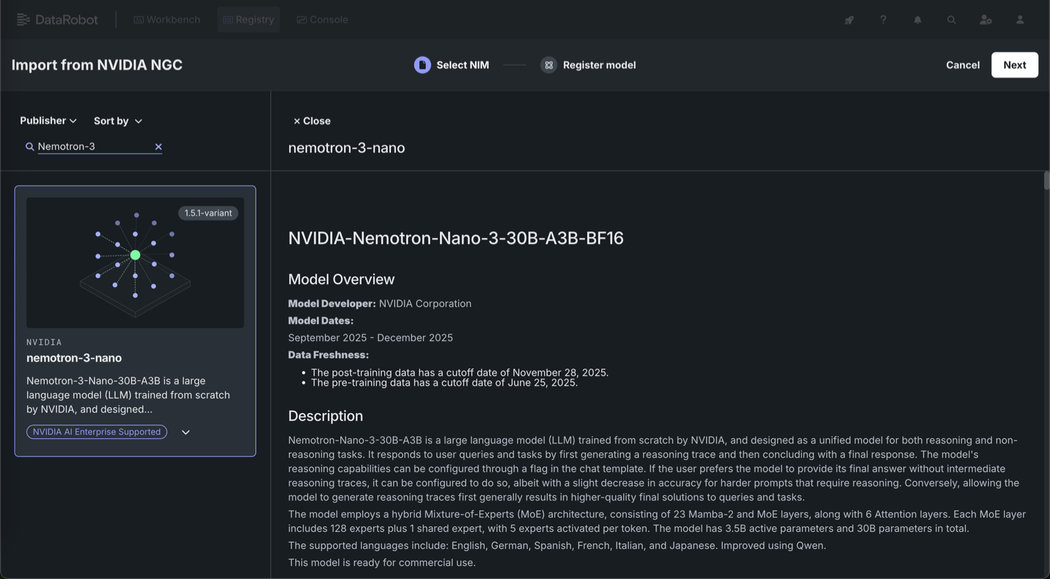Open the notifications bell icon
The image size is (1050, 579).
coord(917,20)
